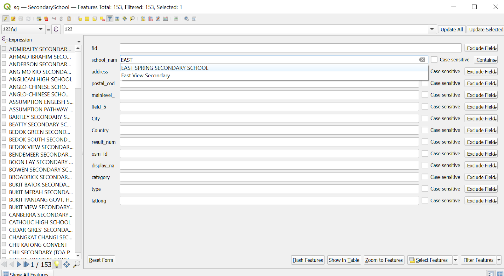Screen dimensions: 504x276
Task: Click the Reset Form button
Action: [101, 260]
